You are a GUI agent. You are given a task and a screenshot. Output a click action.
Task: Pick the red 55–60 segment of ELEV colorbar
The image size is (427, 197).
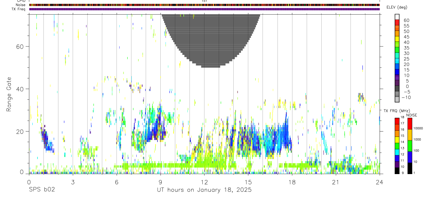pos(397,22)
